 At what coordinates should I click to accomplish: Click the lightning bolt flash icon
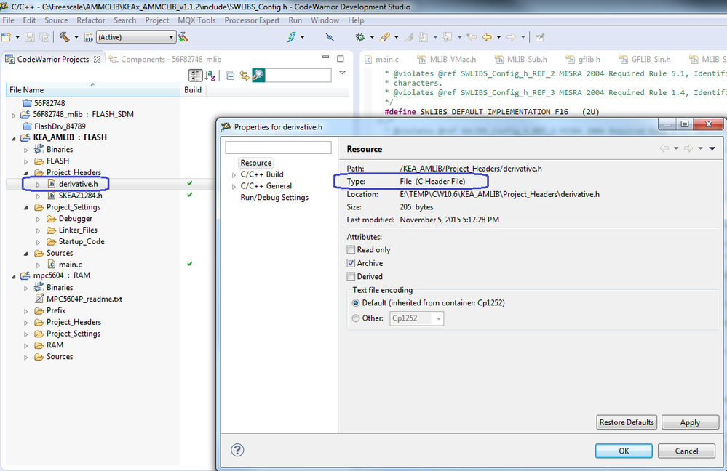tap(291, 37)
